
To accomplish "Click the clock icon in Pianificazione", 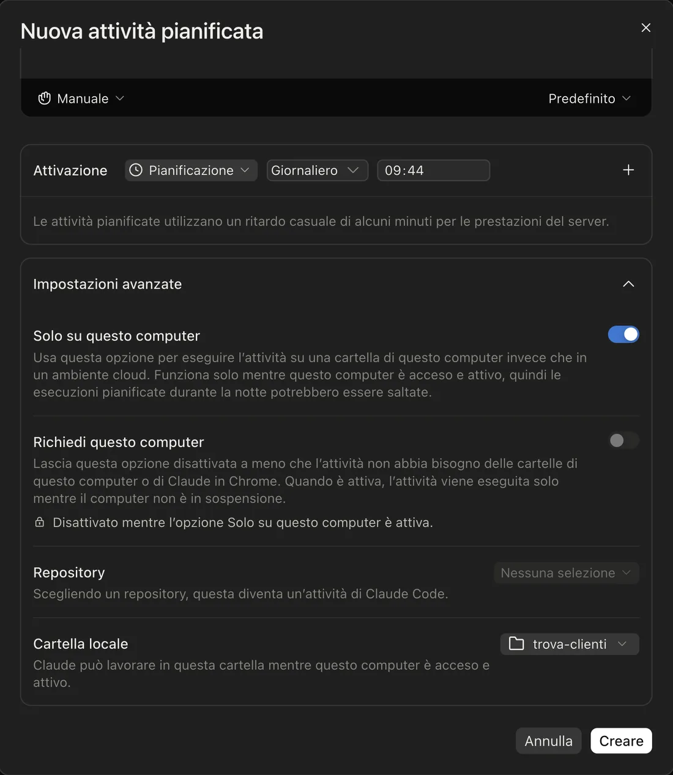I will pos(136,170).
